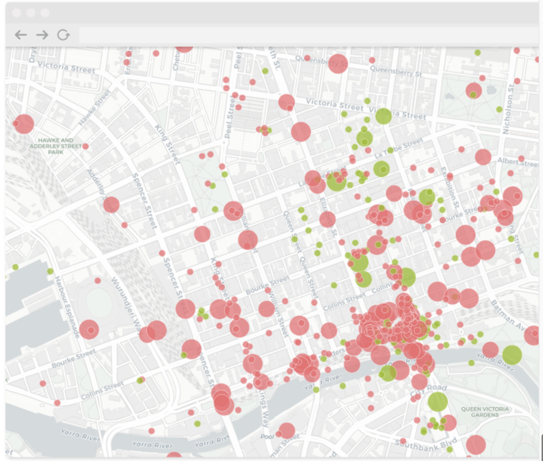Click the Queen Victoria Gardens map label
543x461 pixels.
(x=485, y=412)
